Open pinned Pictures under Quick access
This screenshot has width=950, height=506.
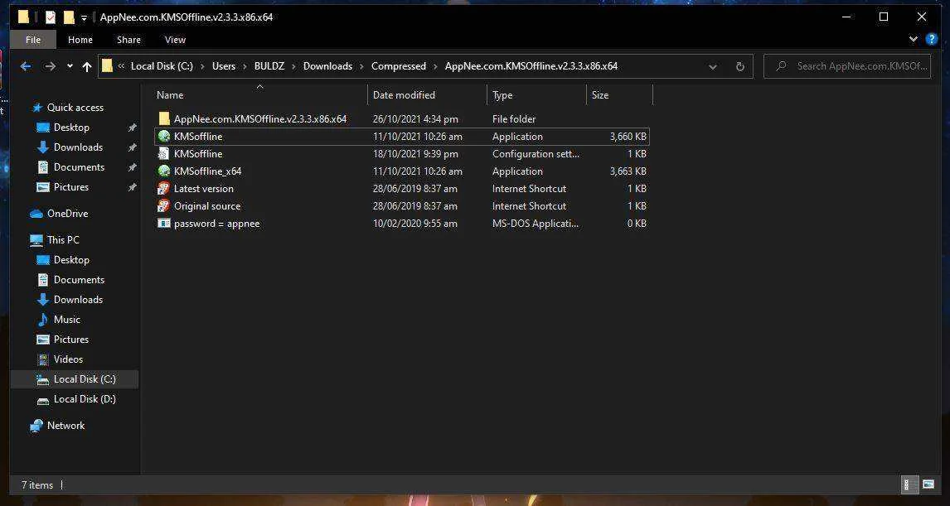point(71,187)
